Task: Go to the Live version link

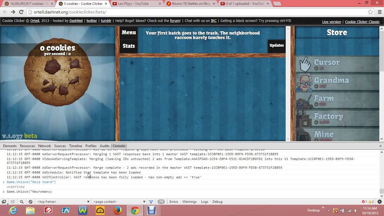Action: (x=331, y=22)
